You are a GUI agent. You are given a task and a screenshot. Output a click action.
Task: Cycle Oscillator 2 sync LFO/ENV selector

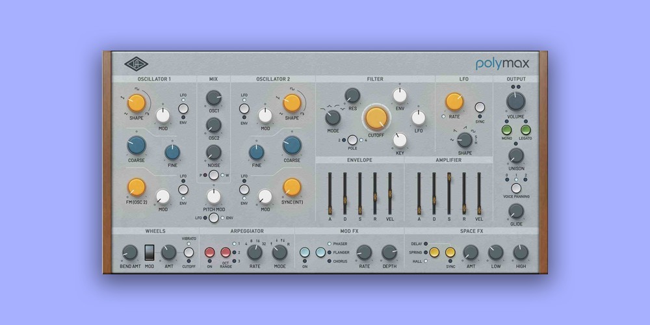click(x=244, y=189)
